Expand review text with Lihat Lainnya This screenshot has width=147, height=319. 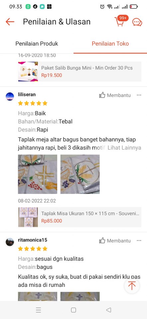coord(124,148)
